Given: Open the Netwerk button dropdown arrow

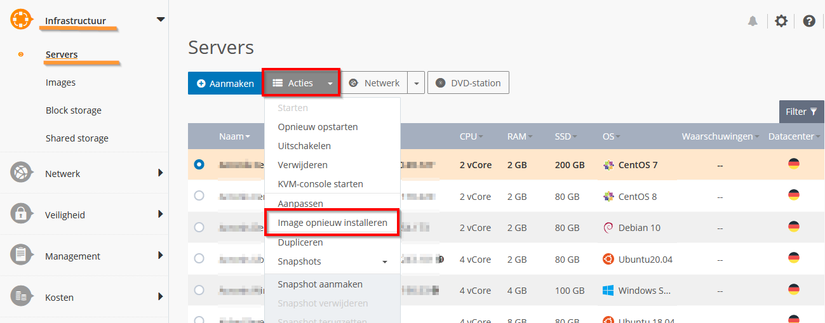Looking at the screenshot, I should 416,83.
